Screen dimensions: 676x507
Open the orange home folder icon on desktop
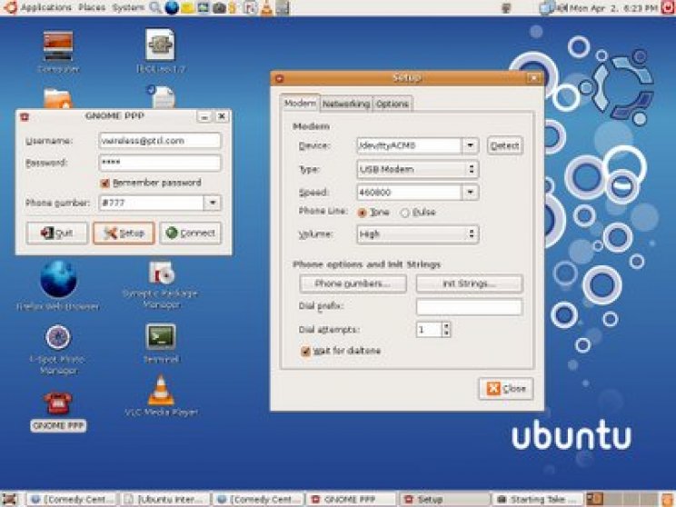point(58,98)
